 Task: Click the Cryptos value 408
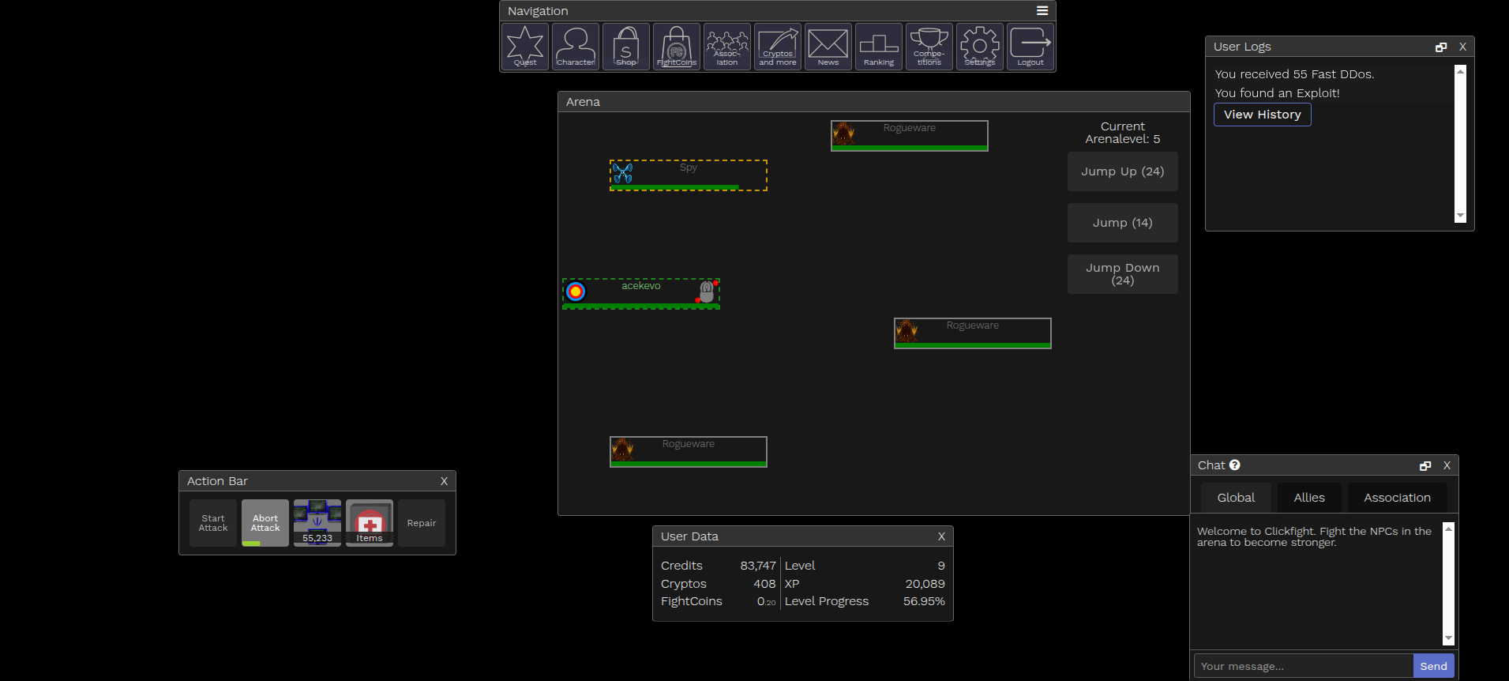764,584
